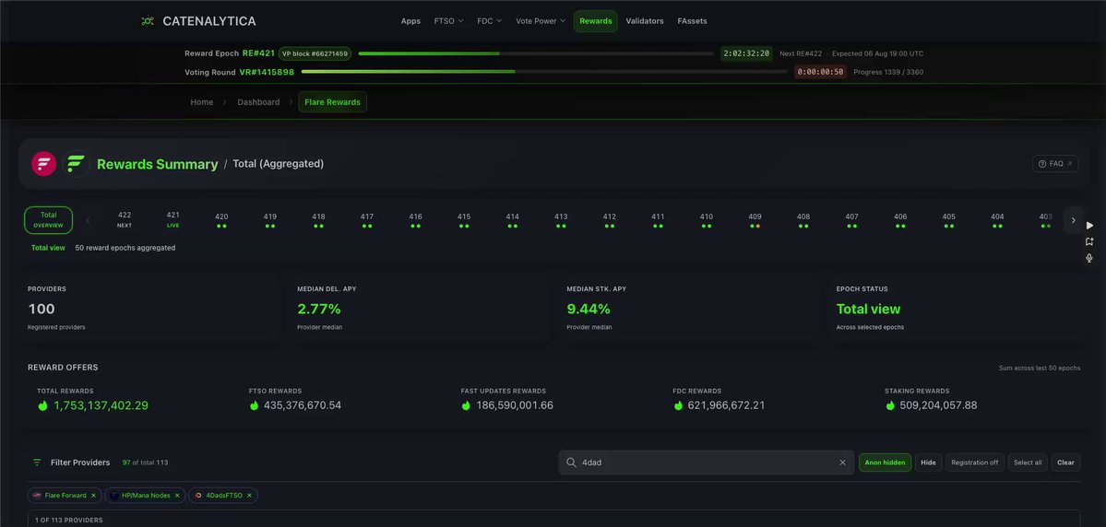The width and height of the screenshot is (1106, 527).
Task: Toggle the Hide button
Action: pyautogui.click(x=928, y=463)
